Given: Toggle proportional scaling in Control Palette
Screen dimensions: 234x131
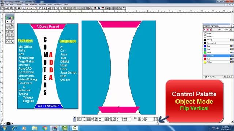Looking at the screenshot, I should tap(135, 118).
